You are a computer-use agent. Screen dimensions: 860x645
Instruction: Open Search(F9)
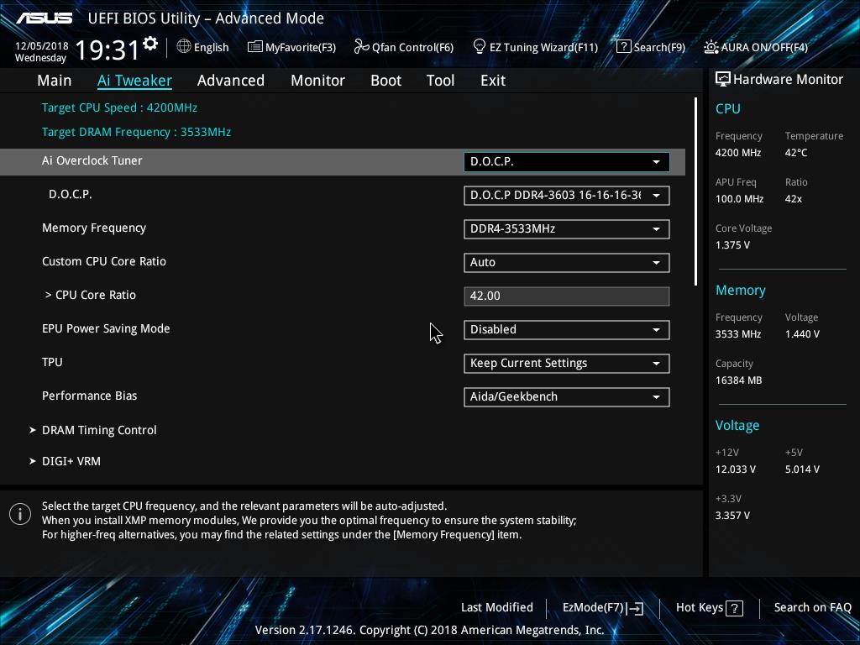651,47
